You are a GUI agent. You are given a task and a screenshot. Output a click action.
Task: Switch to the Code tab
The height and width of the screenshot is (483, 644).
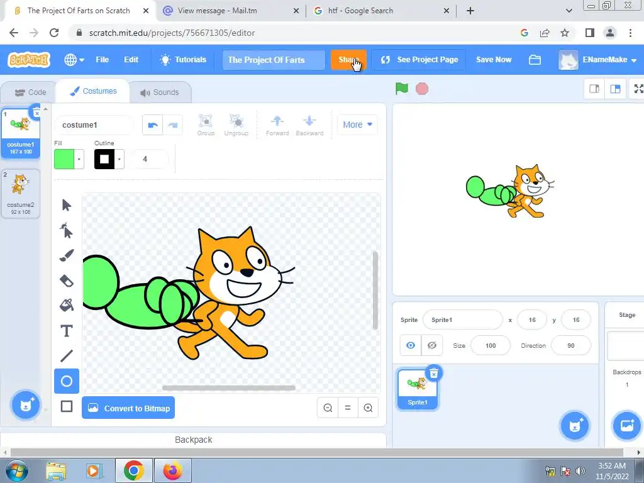coord(30,92)
